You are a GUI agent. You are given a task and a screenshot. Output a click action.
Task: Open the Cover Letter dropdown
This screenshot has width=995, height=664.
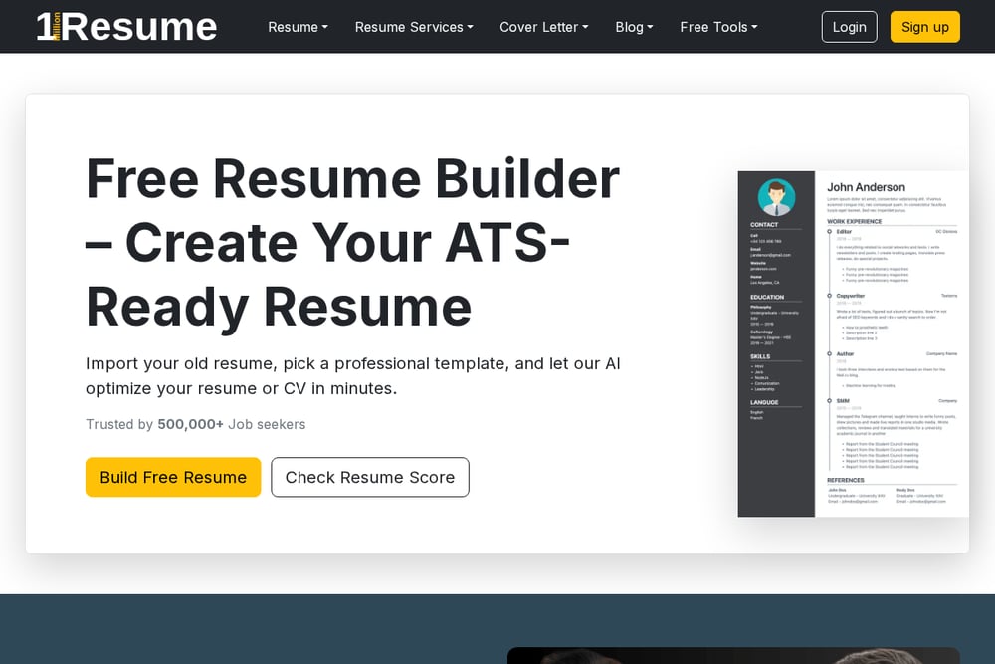tap(544, 27)
